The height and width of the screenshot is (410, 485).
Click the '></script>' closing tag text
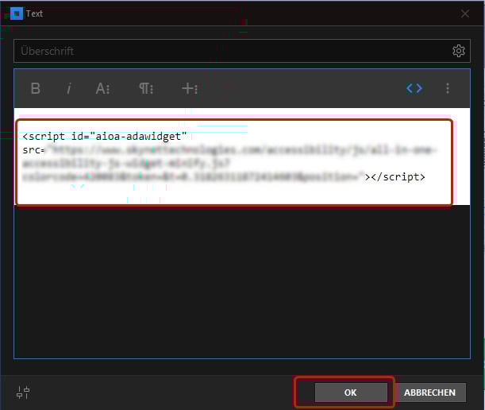pyautogui.click(x=395, y=177)
